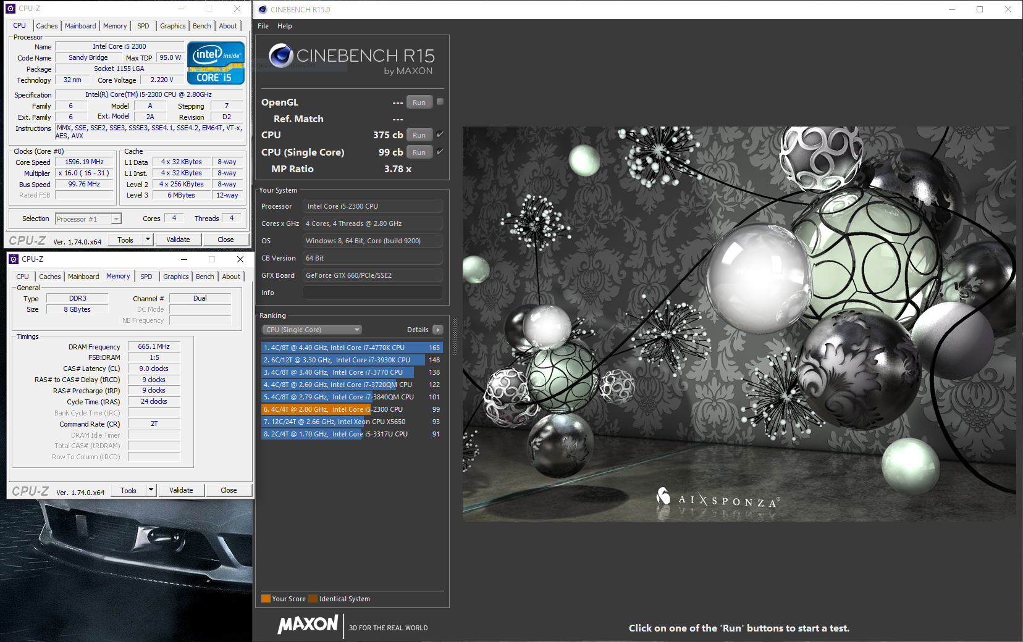Minimize the Cinebench window

[951, 9]
